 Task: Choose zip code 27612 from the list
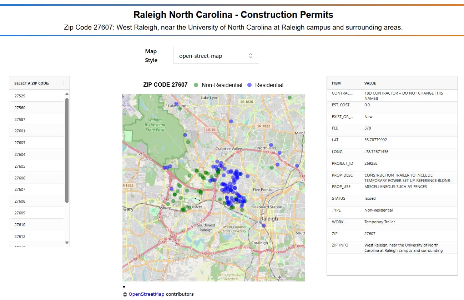point(36,237)
